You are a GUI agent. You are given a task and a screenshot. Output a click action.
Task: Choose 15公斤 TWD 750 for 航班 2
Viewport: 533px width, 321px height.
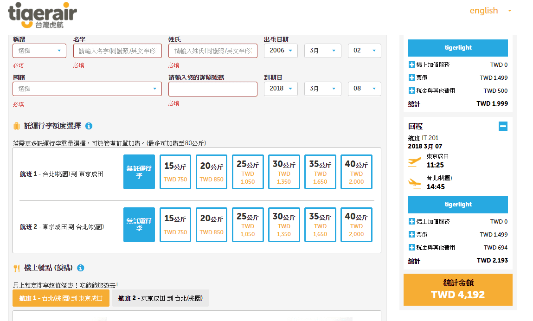(x=175, y=225)
